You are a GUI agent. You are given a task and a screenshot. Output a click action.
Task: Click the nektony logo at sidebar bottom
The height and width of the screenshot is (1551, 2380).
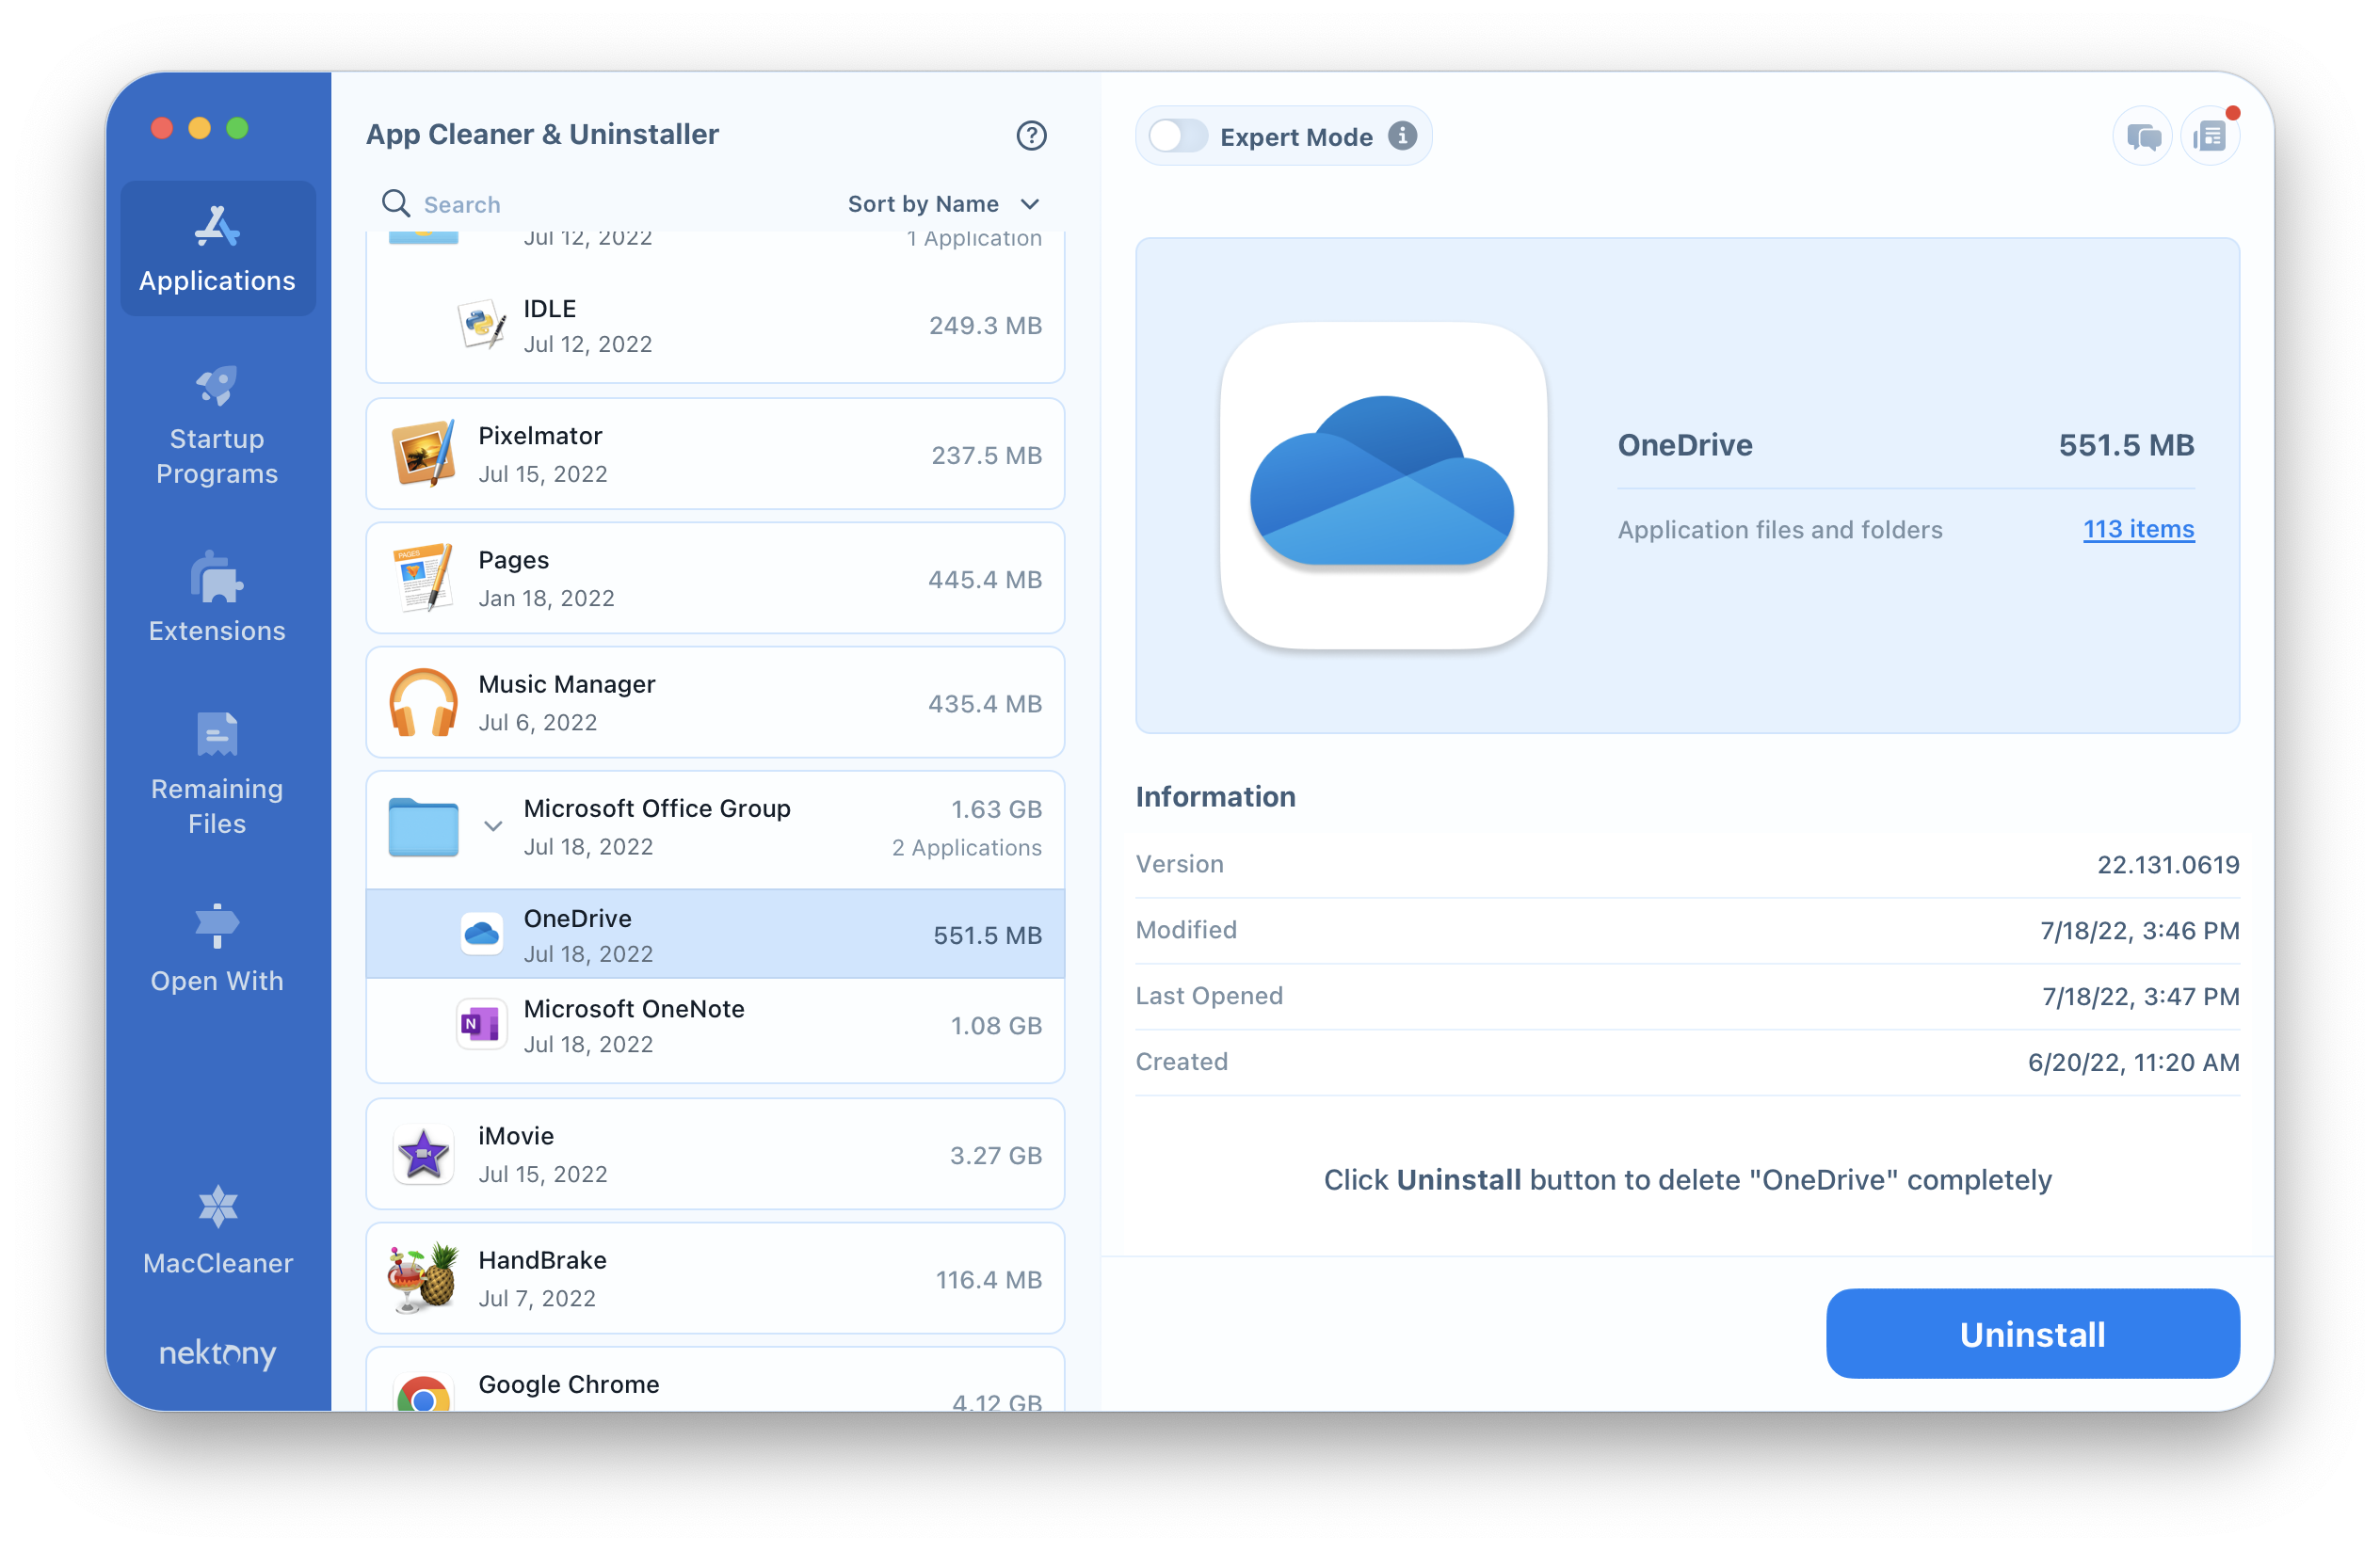[217, 1353]
